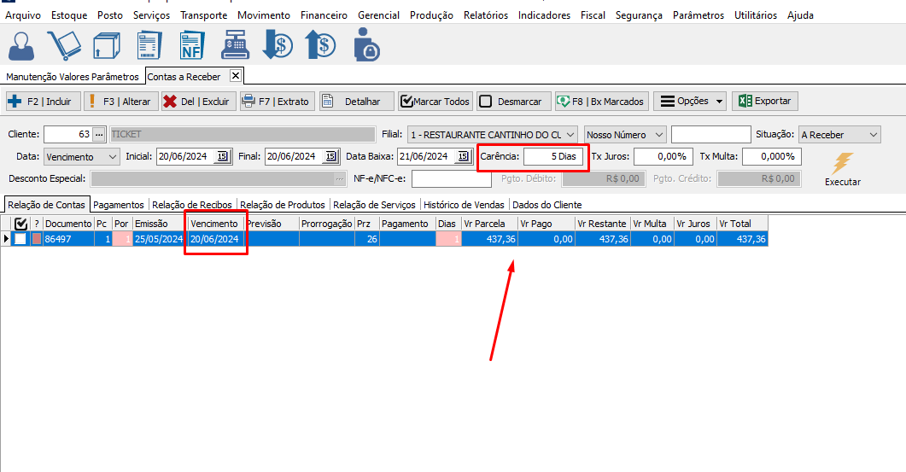Click the F2 Incluir button

[x=43, y=102]
